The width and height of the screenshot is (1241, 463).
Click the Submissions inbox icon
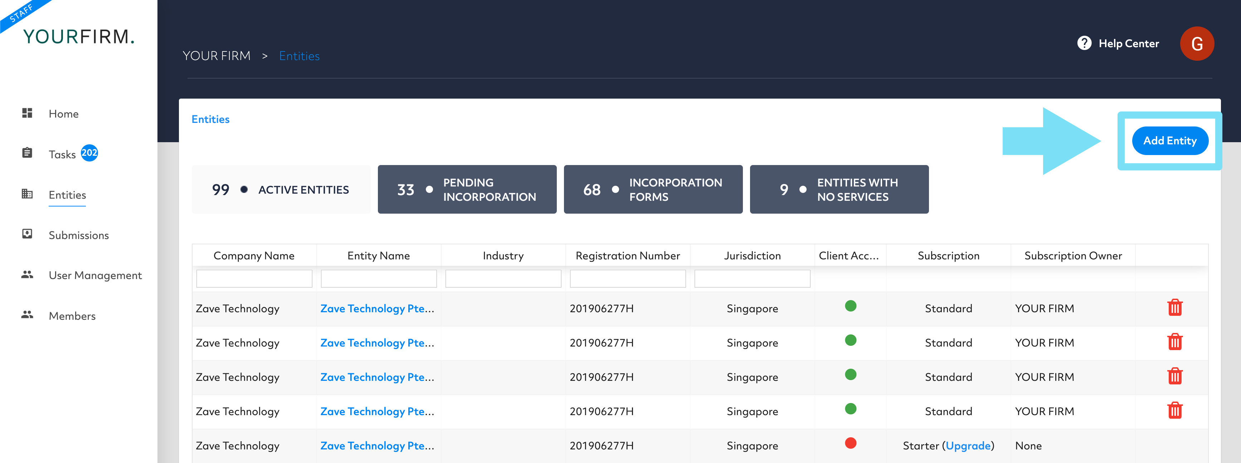click(x=27, y=234)
